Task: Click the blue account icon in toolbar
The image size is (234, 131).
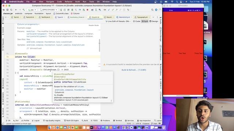Action: pos(156,10)
